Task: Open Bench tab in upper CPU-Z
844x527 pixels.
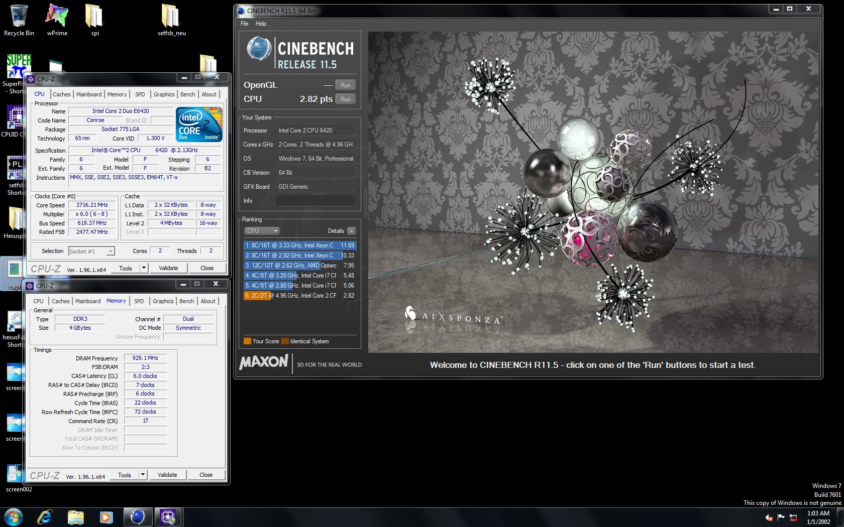Action: (188, 94)
